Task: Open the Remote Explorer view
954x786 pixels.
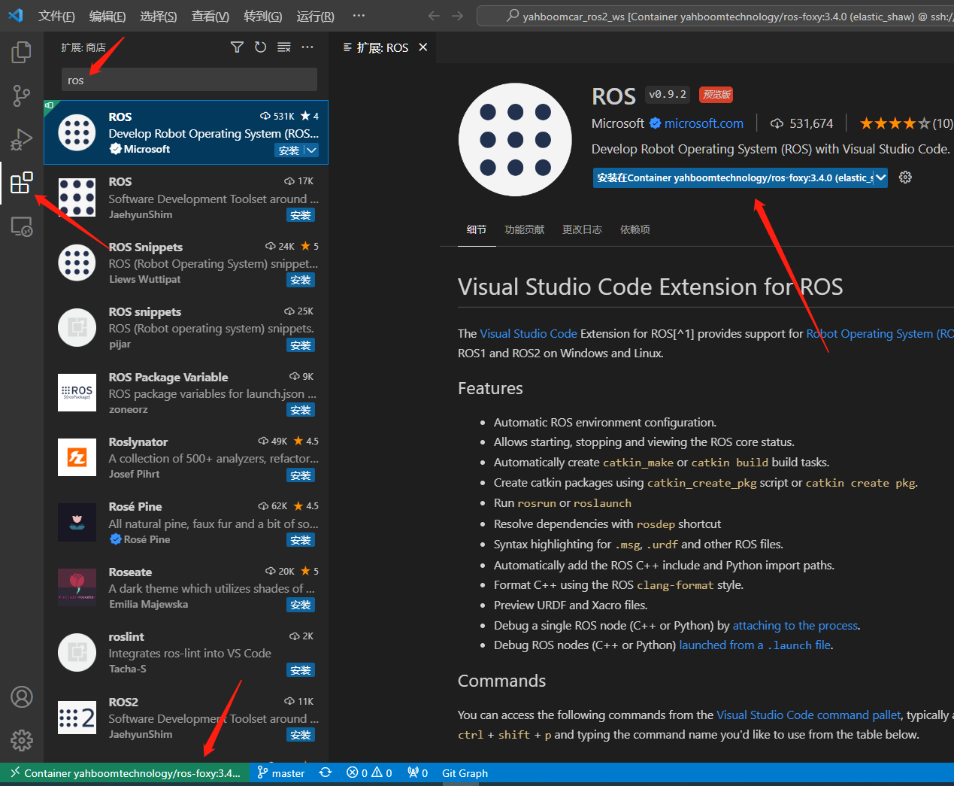Action: [x=22, y=226]
